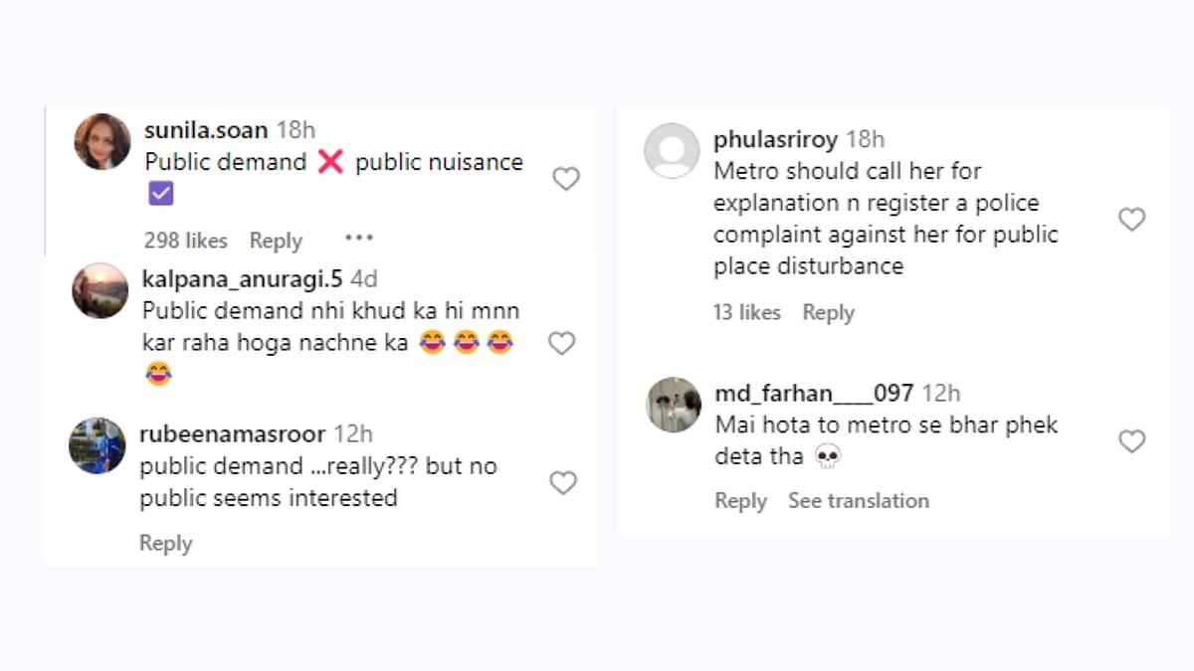Open more options on sunila.soan's comment

[x=359, y=238]
